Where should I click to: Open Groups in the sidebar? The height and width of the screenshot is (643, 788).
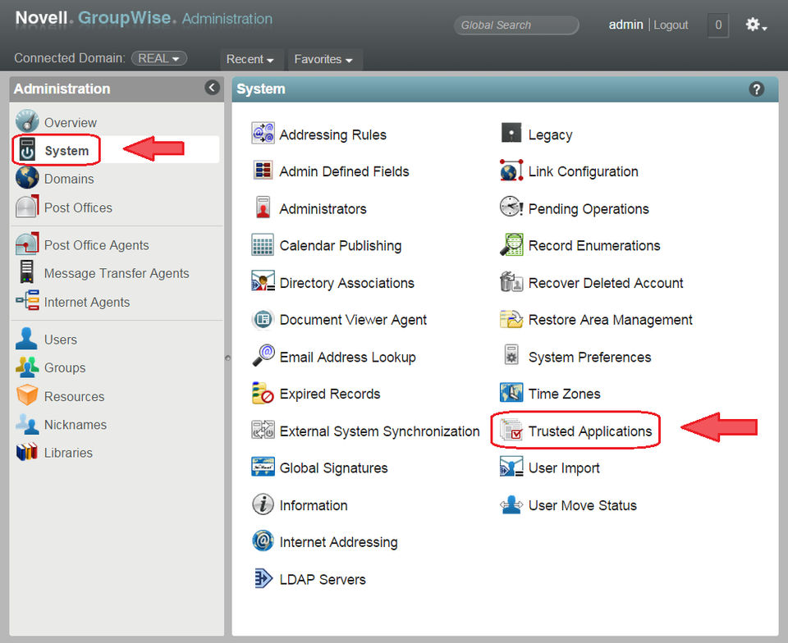click(x=64, y=367)
